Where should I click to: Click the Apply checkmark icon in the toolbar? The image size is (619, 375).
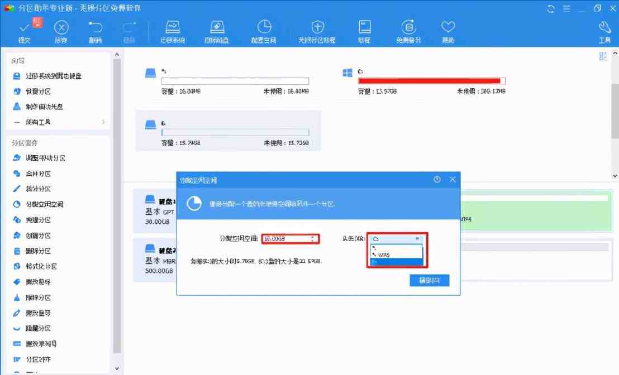[25, 28]
